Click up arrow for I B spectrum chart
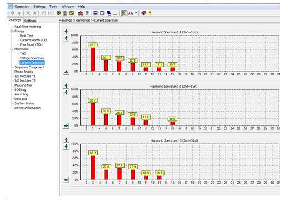Viewport: 288px width, 202px height. pos(66,85)
